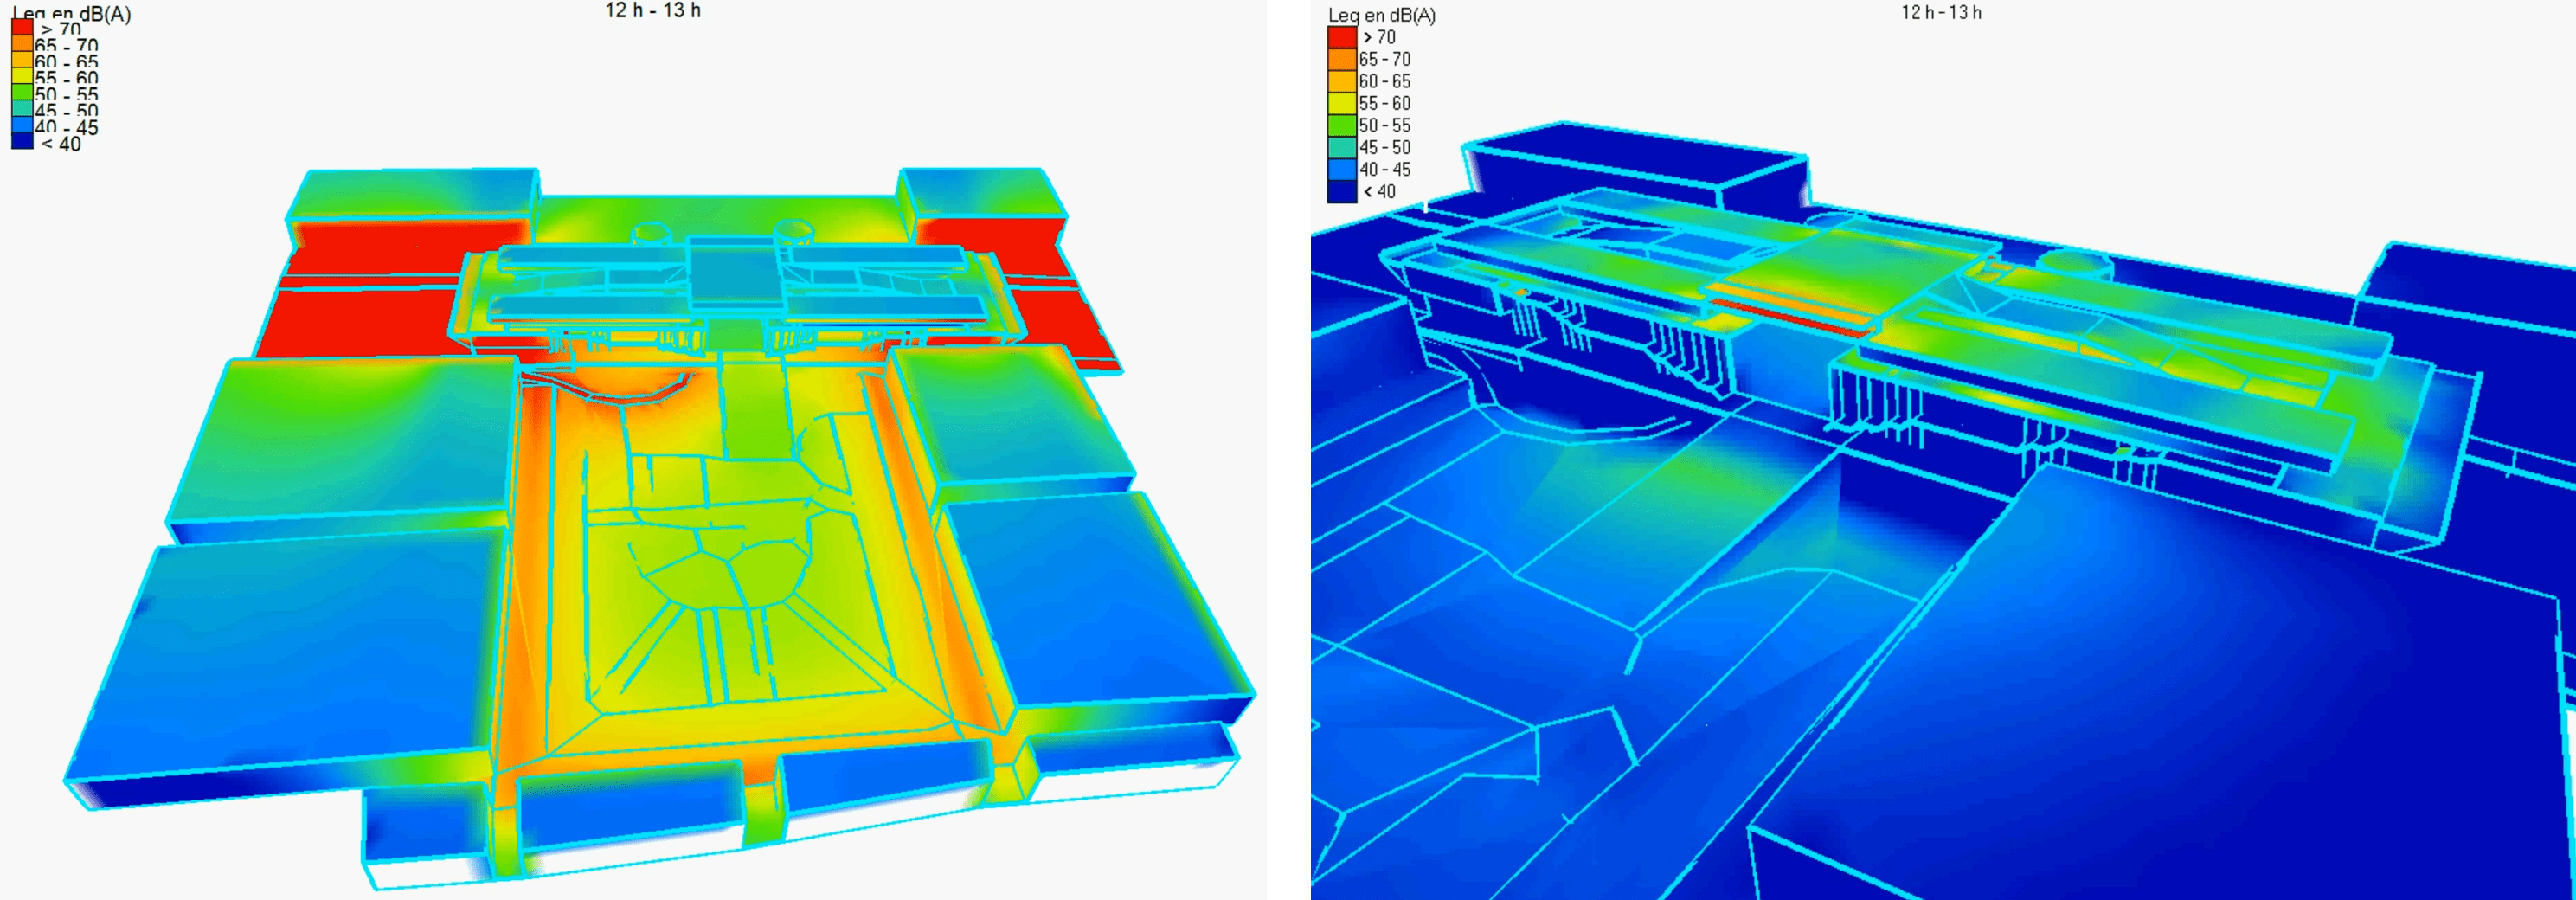Click the '45 - 50' text in right legend

click(1385, 147)
